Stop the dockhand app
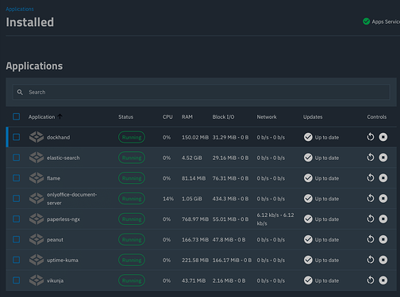400x297 pixels. coord(383,137)
